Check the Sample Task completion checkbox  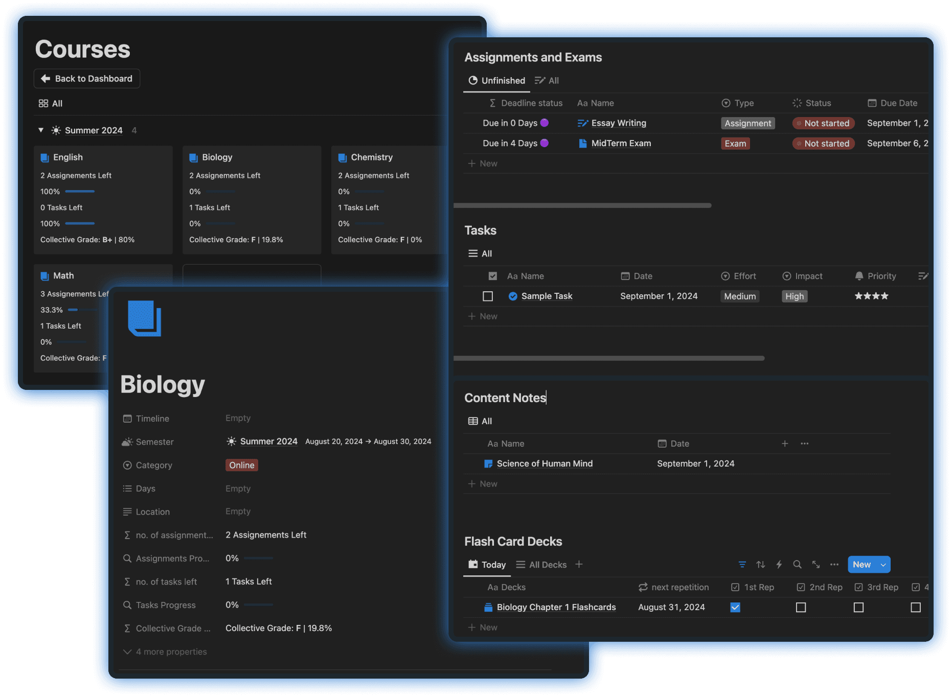(488, 296)
